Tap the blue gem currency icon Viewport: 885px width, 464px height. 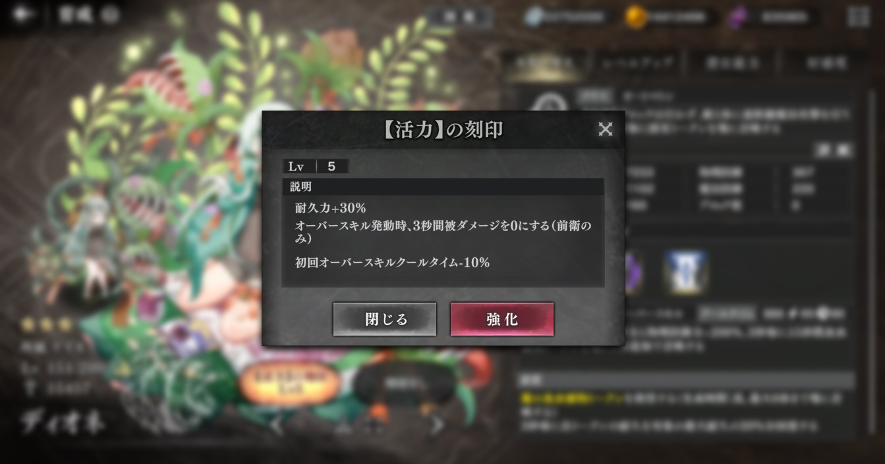[x=534, y=17]
